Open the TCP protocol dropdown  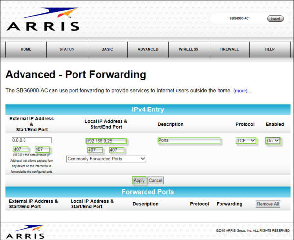(x=246, y=140)
